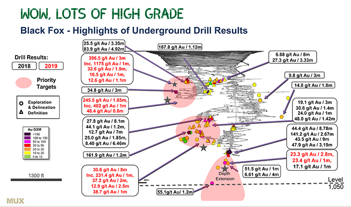Click the Exploration circle legend symbol
This screenshot has height=207, width=351.
[x=21, y=103]
